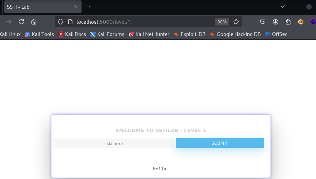Reset the 90% zoom level indicator
Viewport: 316px width, 179px height.
(222, 22)
